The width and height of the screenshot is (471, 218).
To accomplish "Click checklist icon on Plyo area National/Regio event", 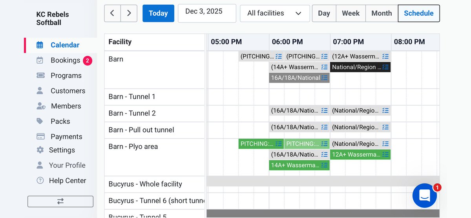I will 385,144.
